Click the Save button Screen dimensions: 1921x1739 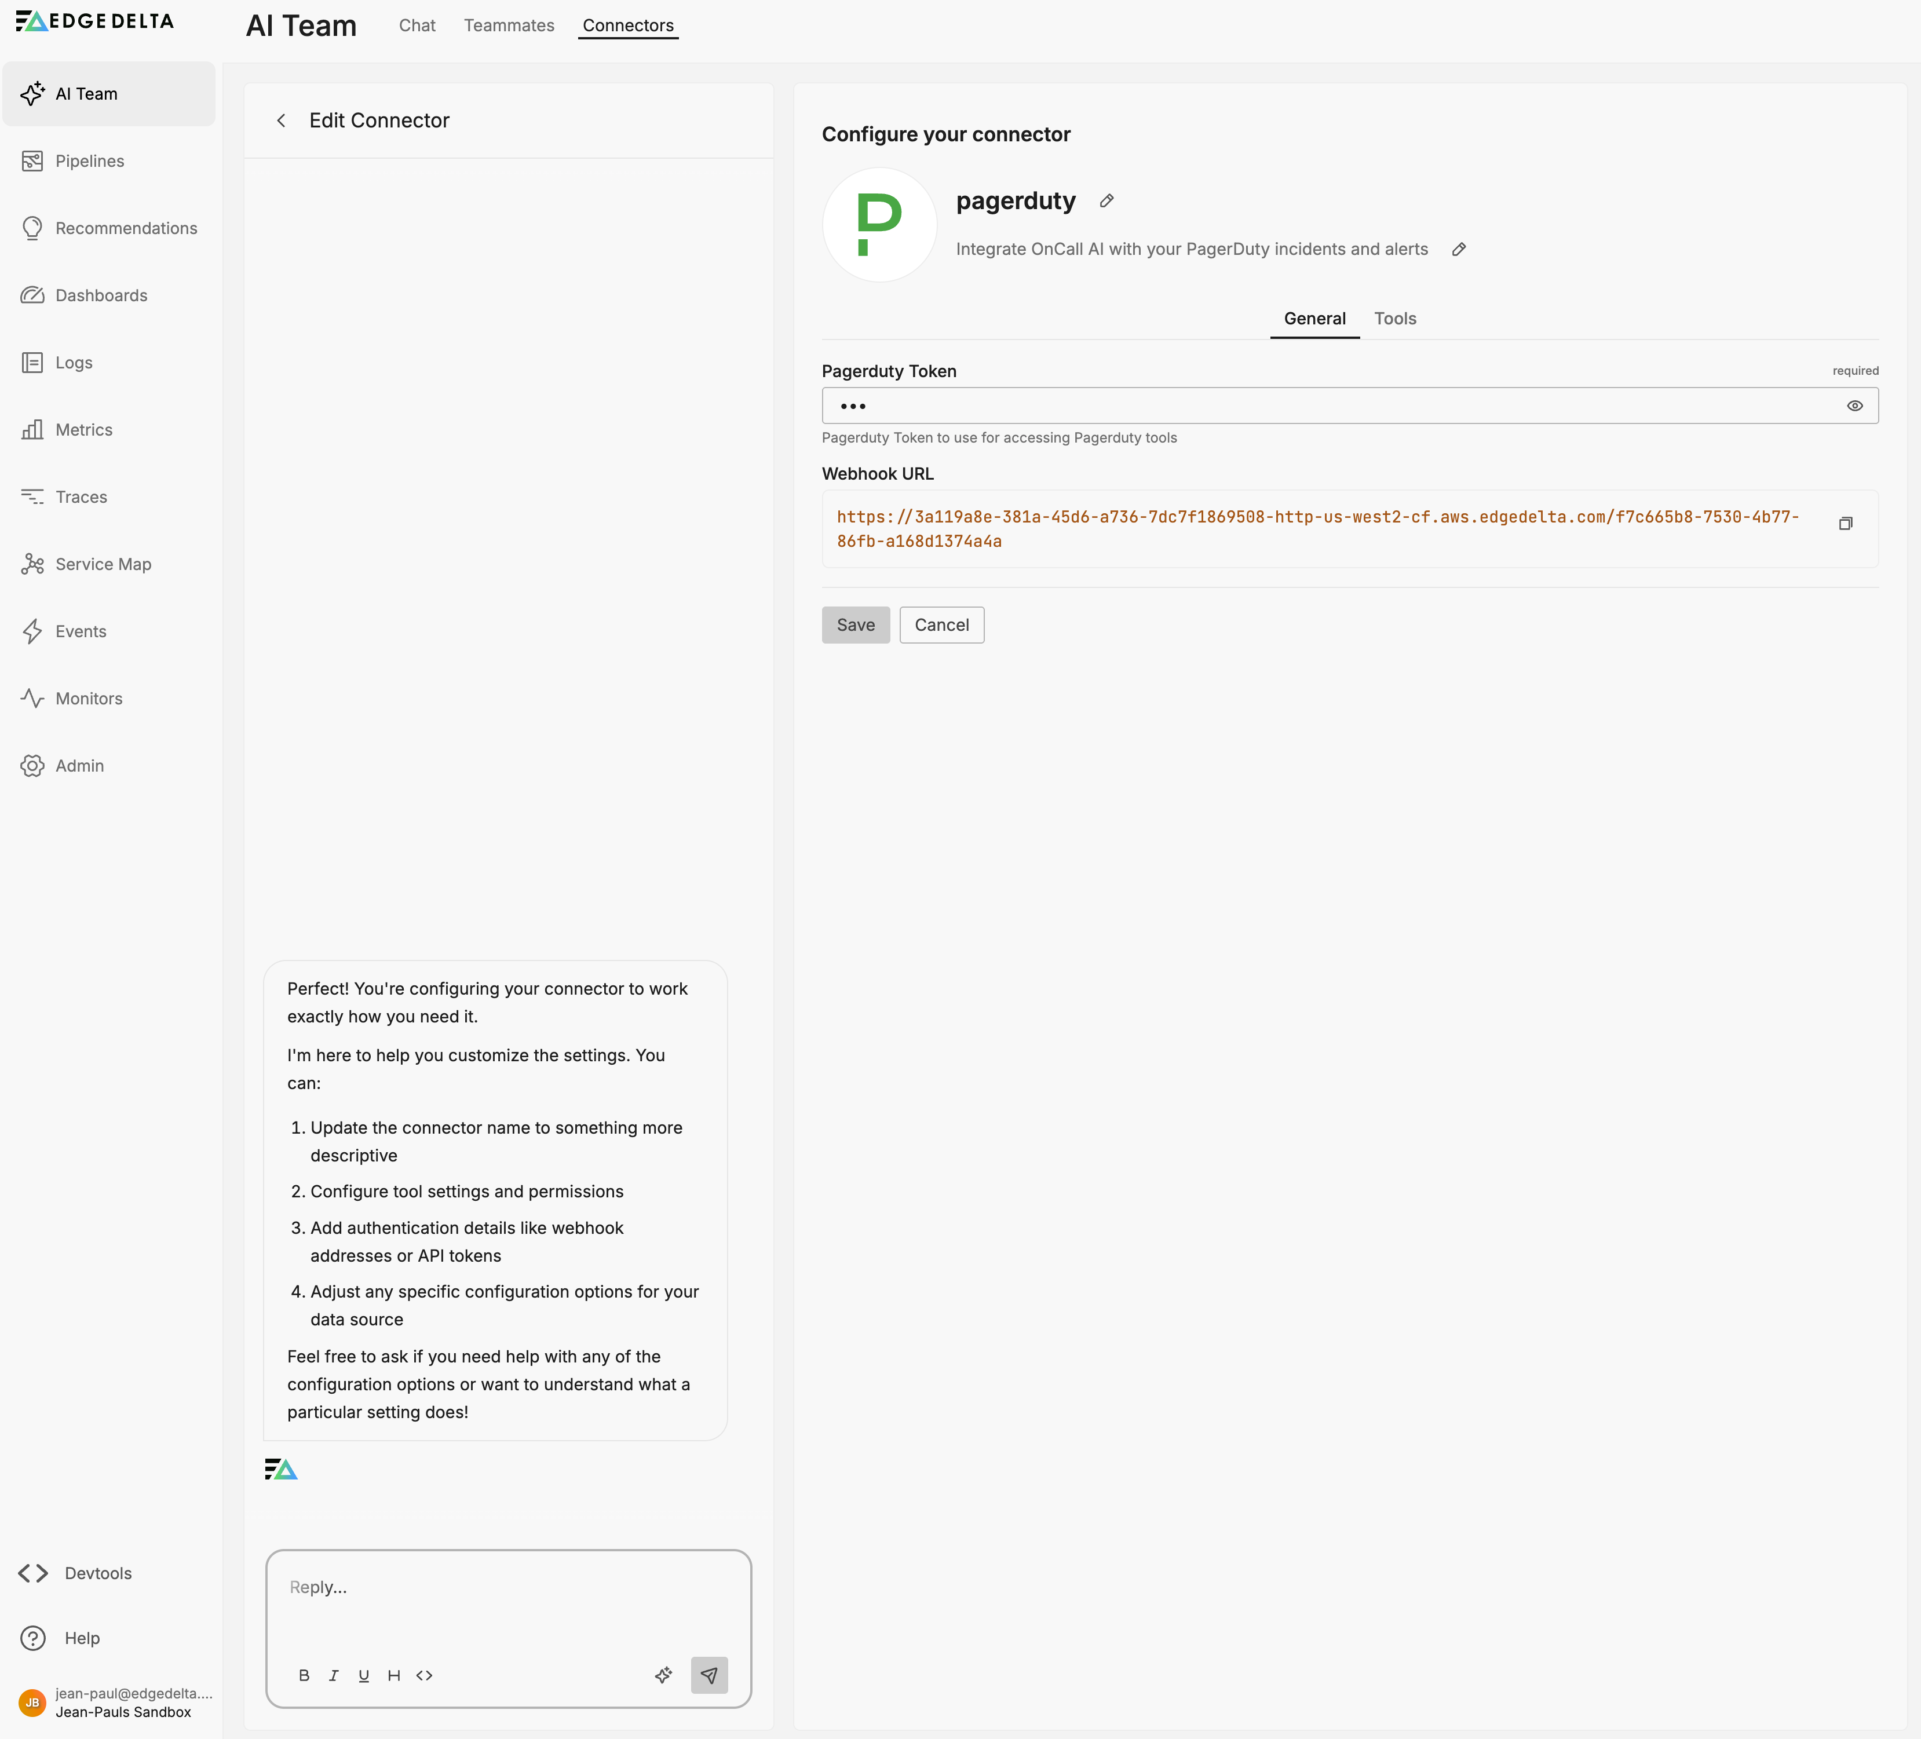coord(854,625)
